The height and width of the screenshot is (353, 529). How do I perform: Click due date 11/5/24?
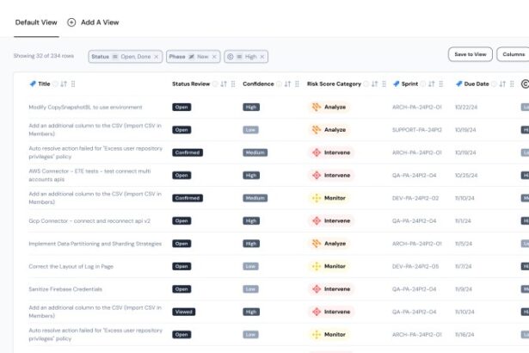[464, 244]
